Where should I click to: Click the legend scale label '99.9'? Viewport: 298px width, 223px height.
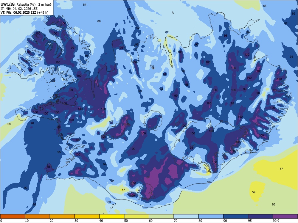coord(276,221)
